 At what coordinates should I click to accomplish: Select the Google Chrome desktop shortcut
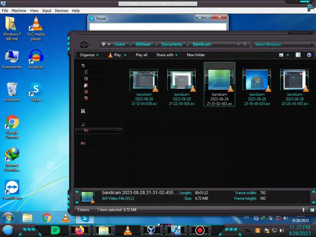point(12,127)
